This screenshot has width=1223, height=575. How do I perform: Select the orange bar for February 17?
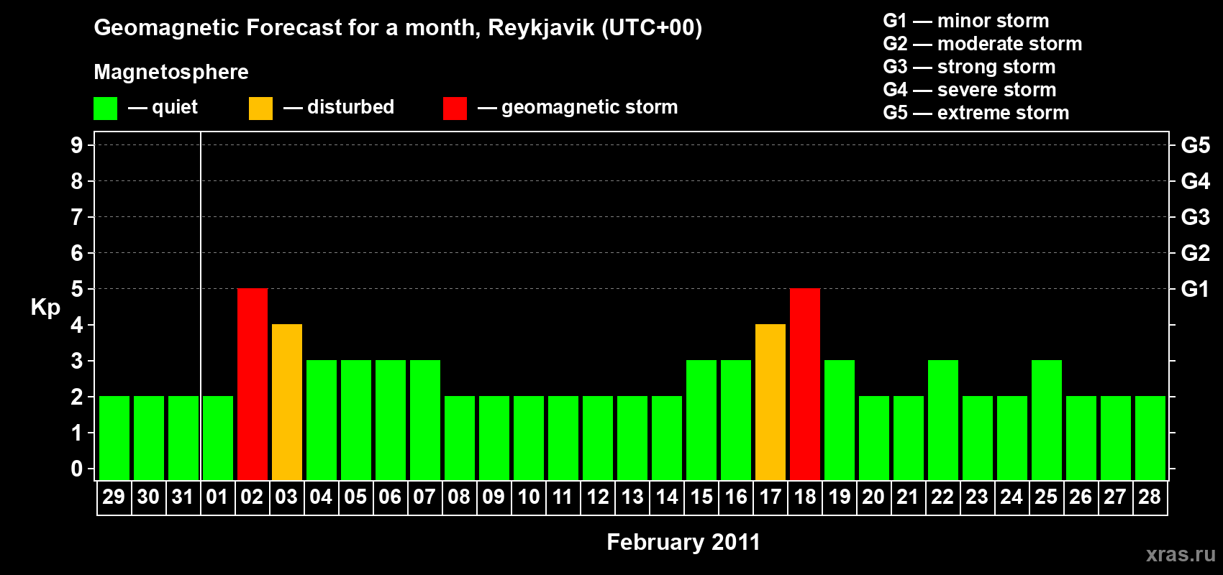click(x=770, y=402)
